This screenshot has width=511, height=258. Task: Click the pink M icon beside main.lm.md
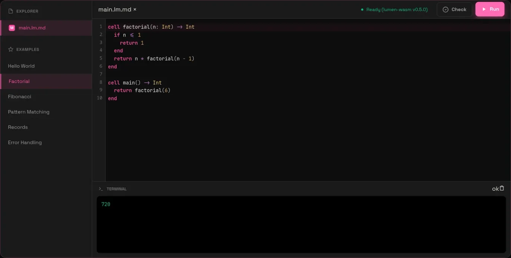click(12, 28)
